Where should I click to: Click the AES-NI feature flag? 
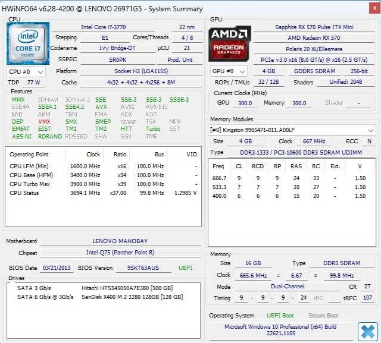point(21,136)
